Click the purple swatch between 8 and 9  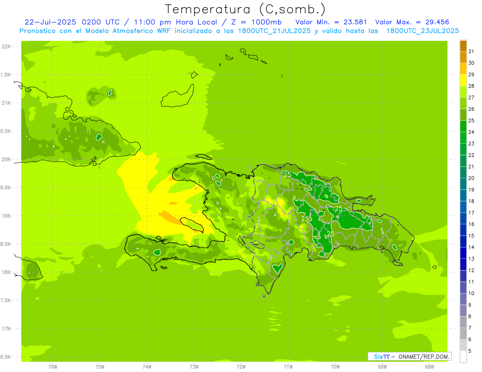pos(463,311)
